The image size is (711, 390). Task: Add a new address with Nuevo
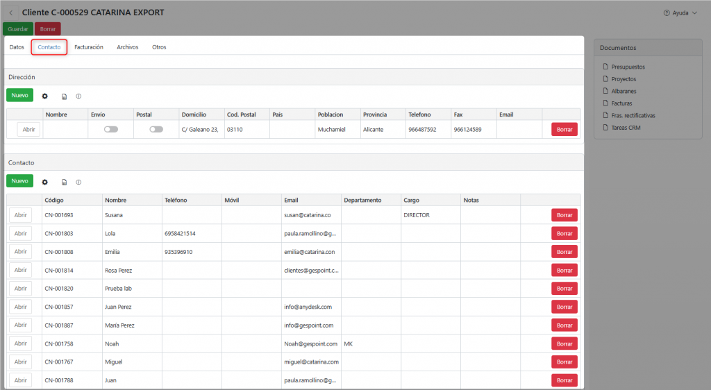pyautogui.click(x=19, y=95)
